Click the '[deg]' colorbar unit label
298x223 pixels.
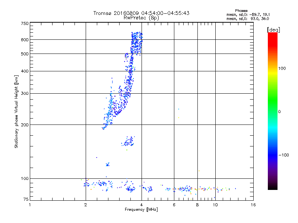(273, 30)
